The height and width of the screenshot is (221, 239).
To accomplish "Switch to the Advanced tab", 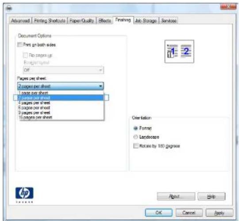I will click(x=20, y=20).
